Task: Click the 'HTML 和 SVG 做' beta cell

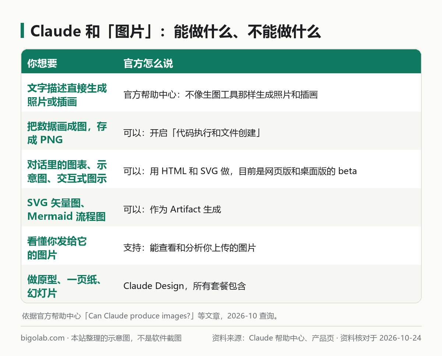Action: pyautogui.click(x=240, y=171)
